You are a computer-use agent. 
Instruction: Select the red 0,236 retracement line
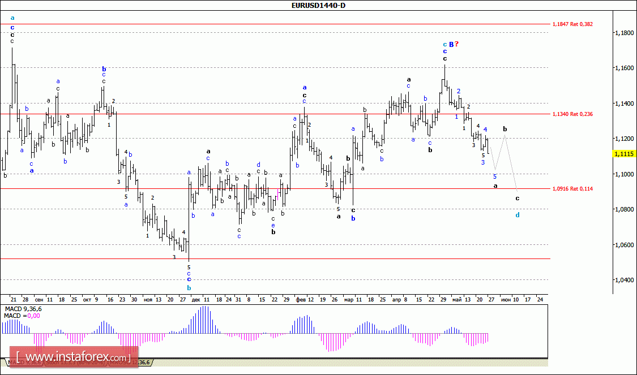(275, 114)
